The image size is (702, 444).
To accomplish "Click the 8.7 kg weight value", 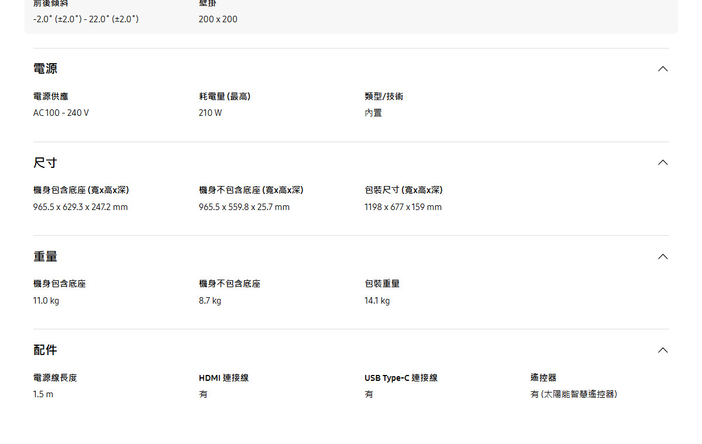I will (x=210, y=301).
